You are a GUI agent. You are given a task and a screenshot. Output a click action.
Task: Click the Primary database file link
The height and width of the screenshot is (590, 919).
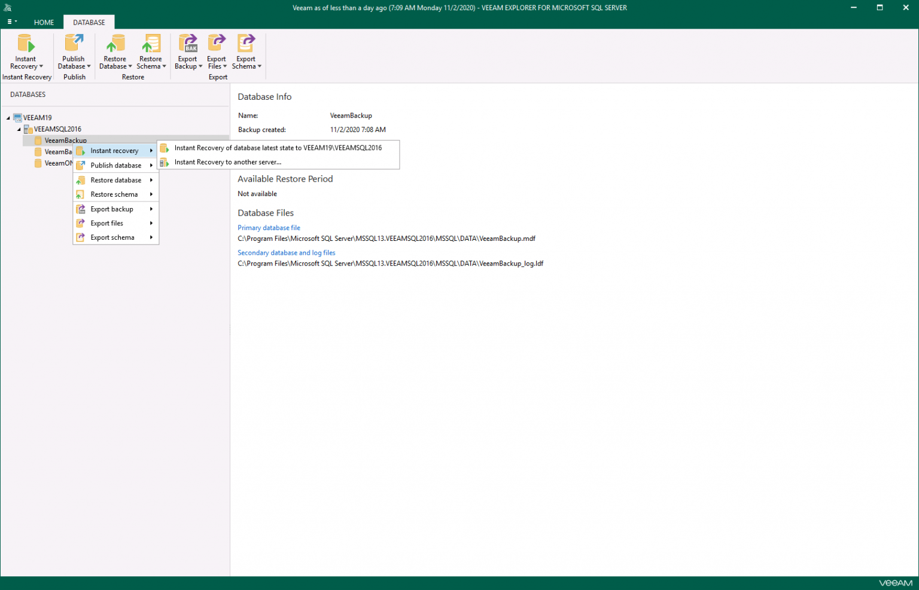click(x=269, y=228)
